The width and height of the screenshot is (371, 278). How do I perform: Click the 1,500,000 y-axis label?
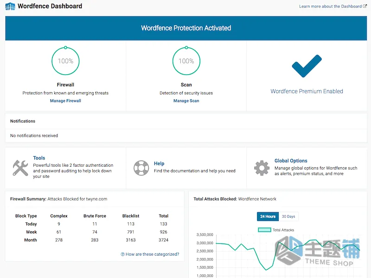point(205,267)
